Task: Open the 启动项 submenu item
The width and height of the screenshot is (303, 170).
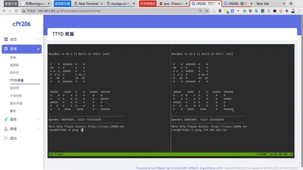Action: tap(14, 88)
